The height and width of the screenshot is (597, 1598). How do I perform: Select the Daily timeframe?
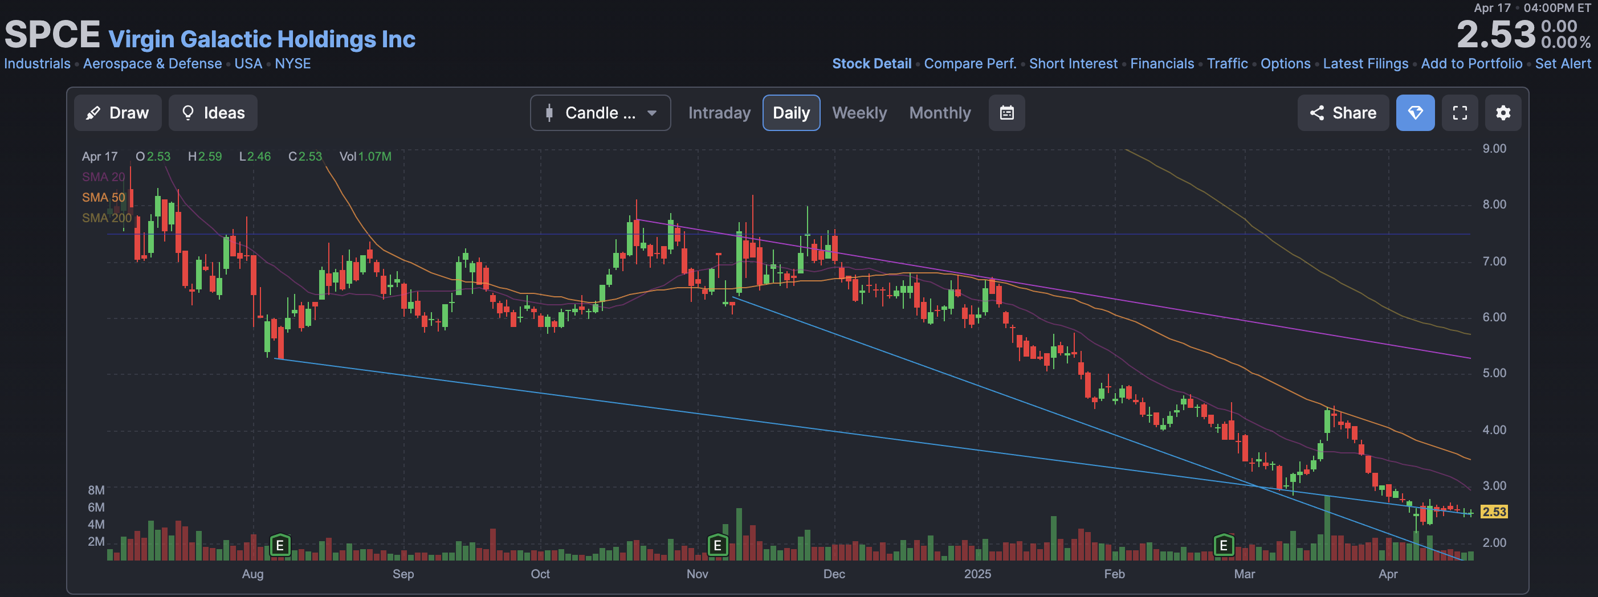(791, 113)
